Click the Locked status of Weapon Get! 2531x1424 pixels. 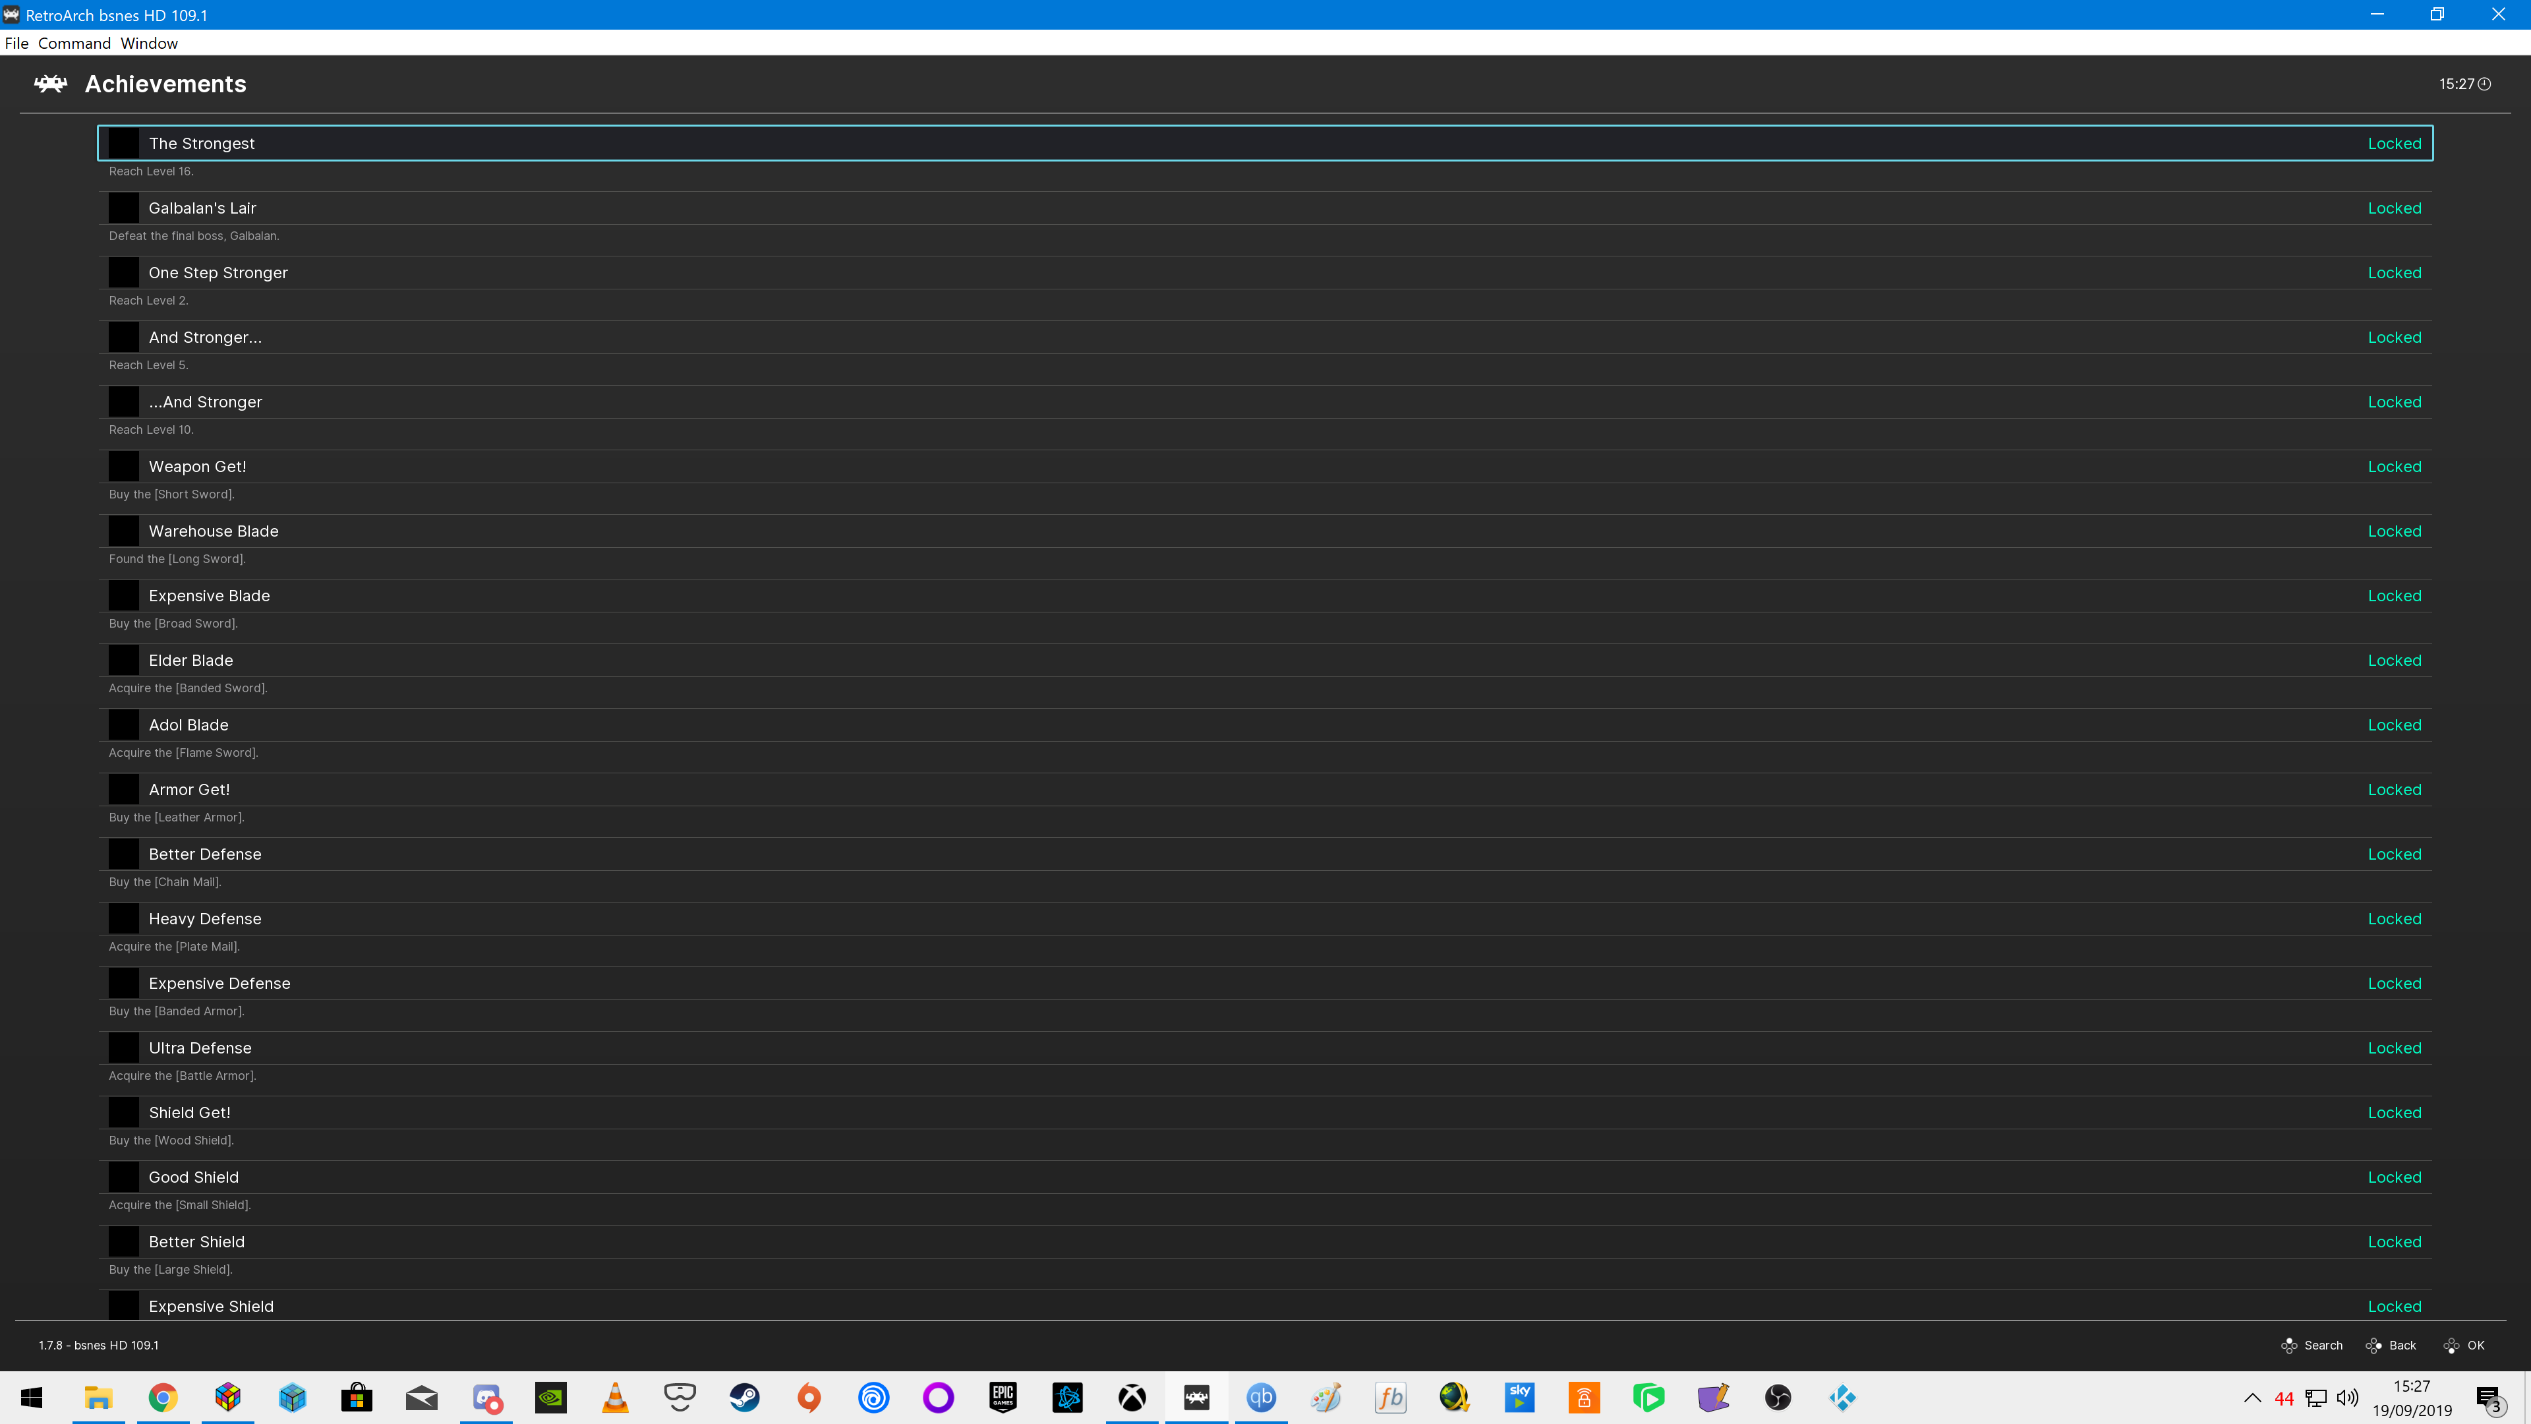pyautogui.click(x=2395, y=467)
